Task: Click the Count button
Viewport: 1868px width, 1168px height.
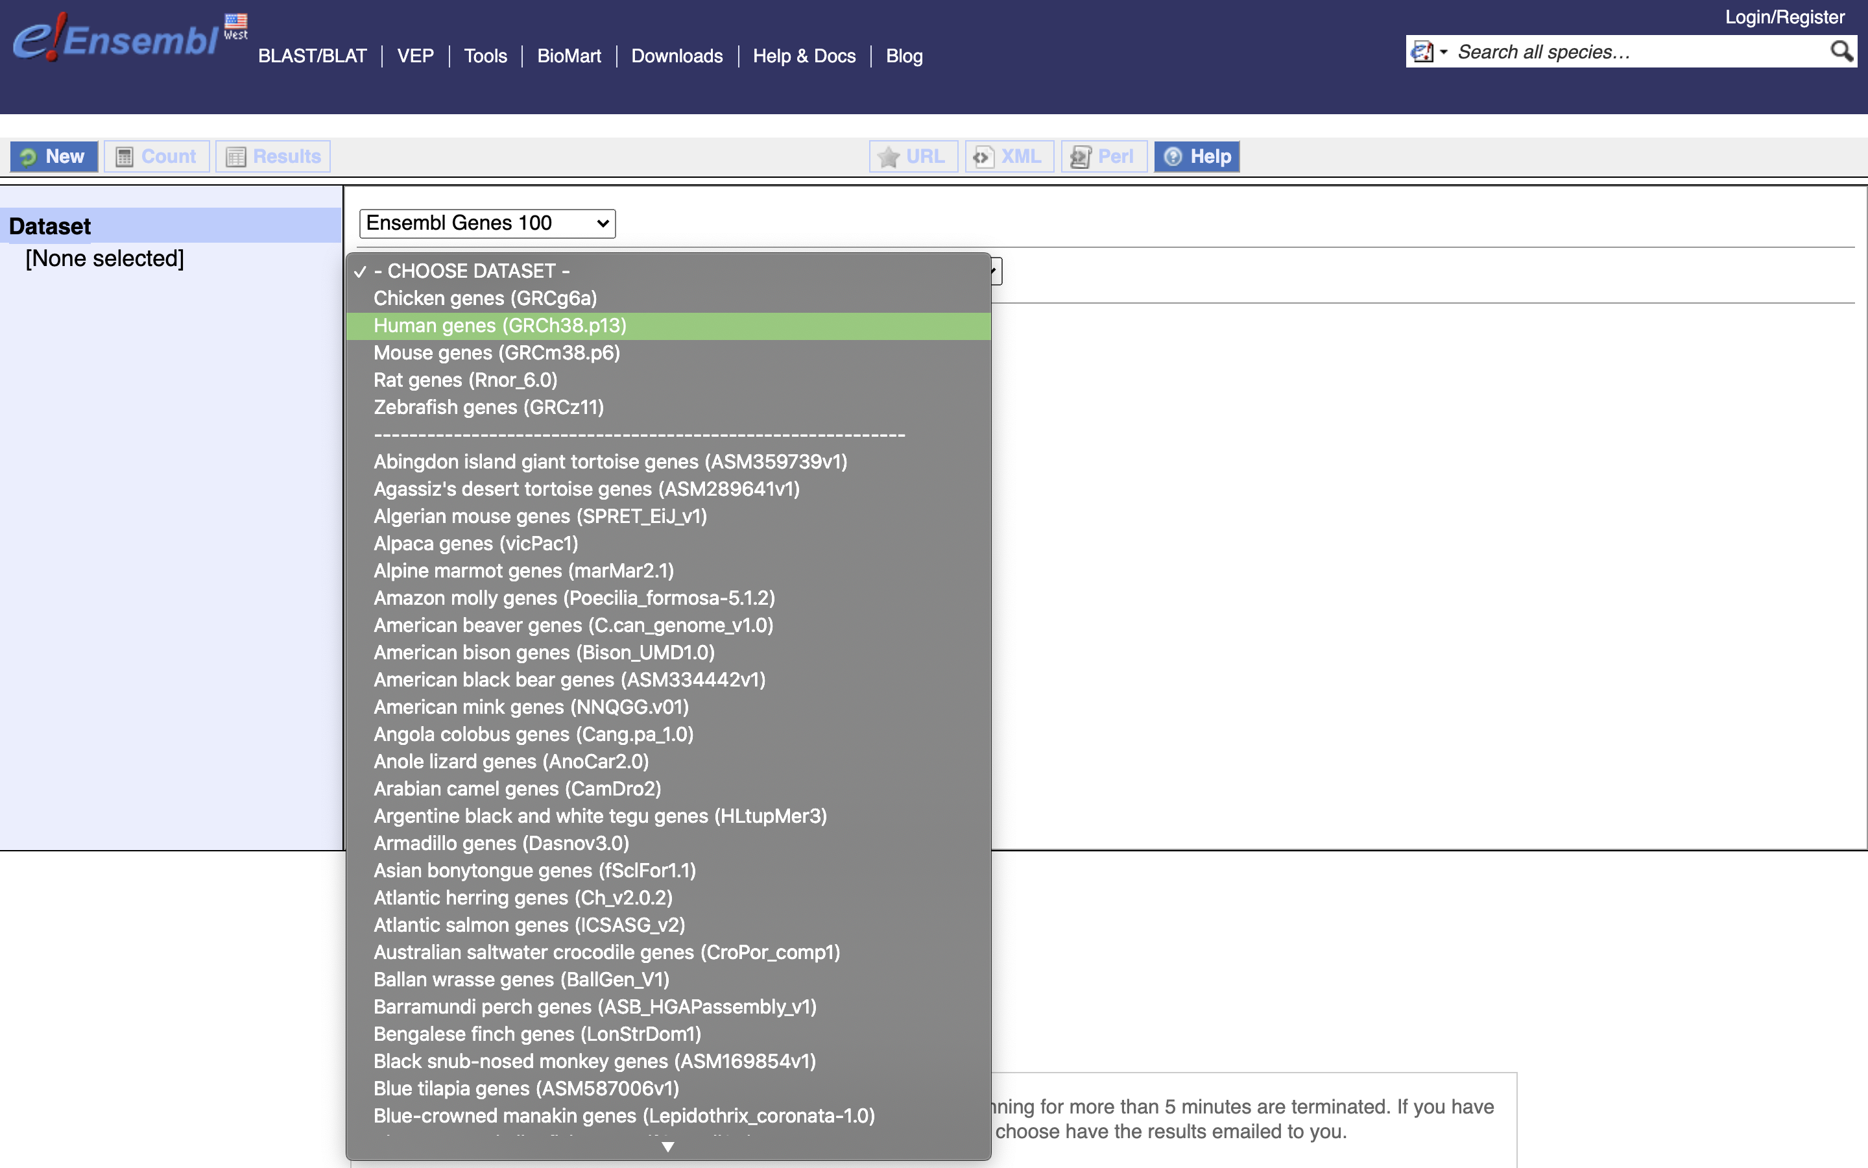Action: pyautogui.click(x=157, y=157)
